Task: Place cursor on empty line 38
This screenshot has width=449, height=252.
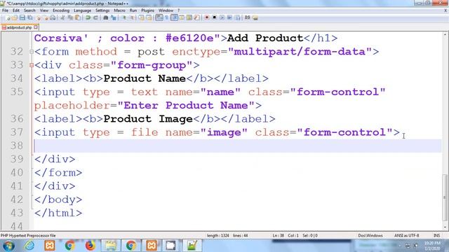Action: (x=238, y=146)
